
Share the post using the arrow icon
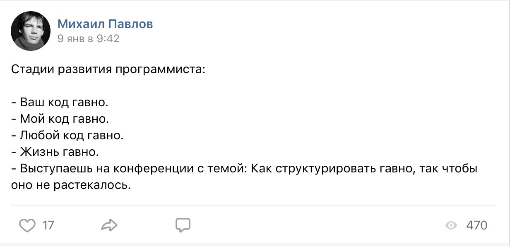109,225
